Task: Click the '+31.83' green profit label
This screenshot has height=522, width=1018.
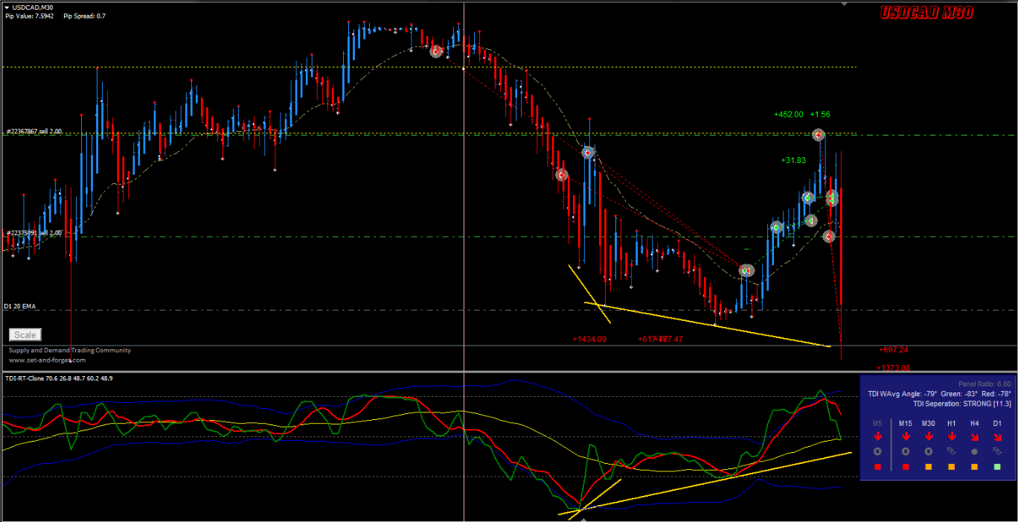Action: click(x=794, y=160)
